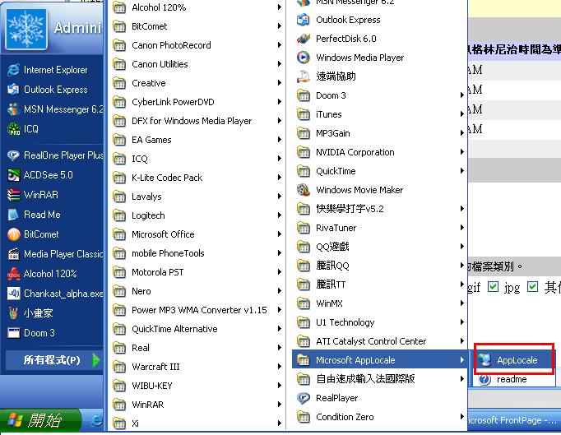Viewport: 561px width, 435px height.
Task: Expand the Nero program folder
Action: click(x=197, y=291)
